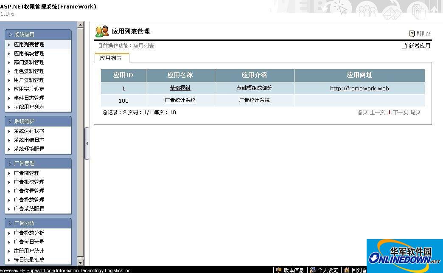This screenshot has height=273, width=443.
Task: Open 每日流量汇总 in the sidebar
Action: pos(29,260)
